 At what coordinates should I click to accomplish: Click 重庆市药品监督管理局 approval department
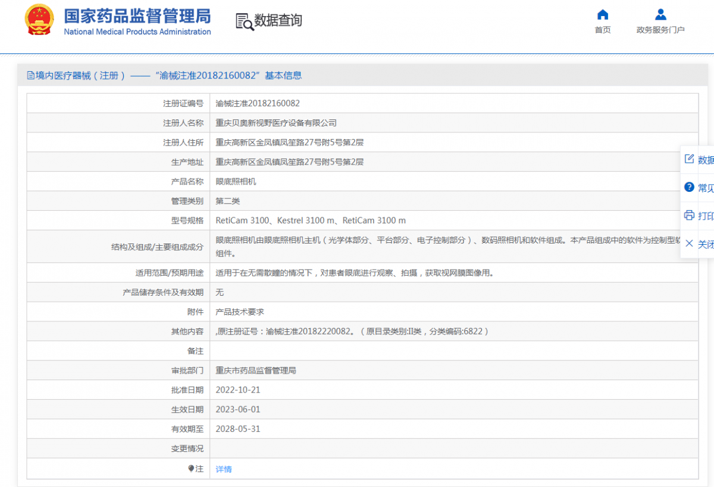(x=256, y=371)
